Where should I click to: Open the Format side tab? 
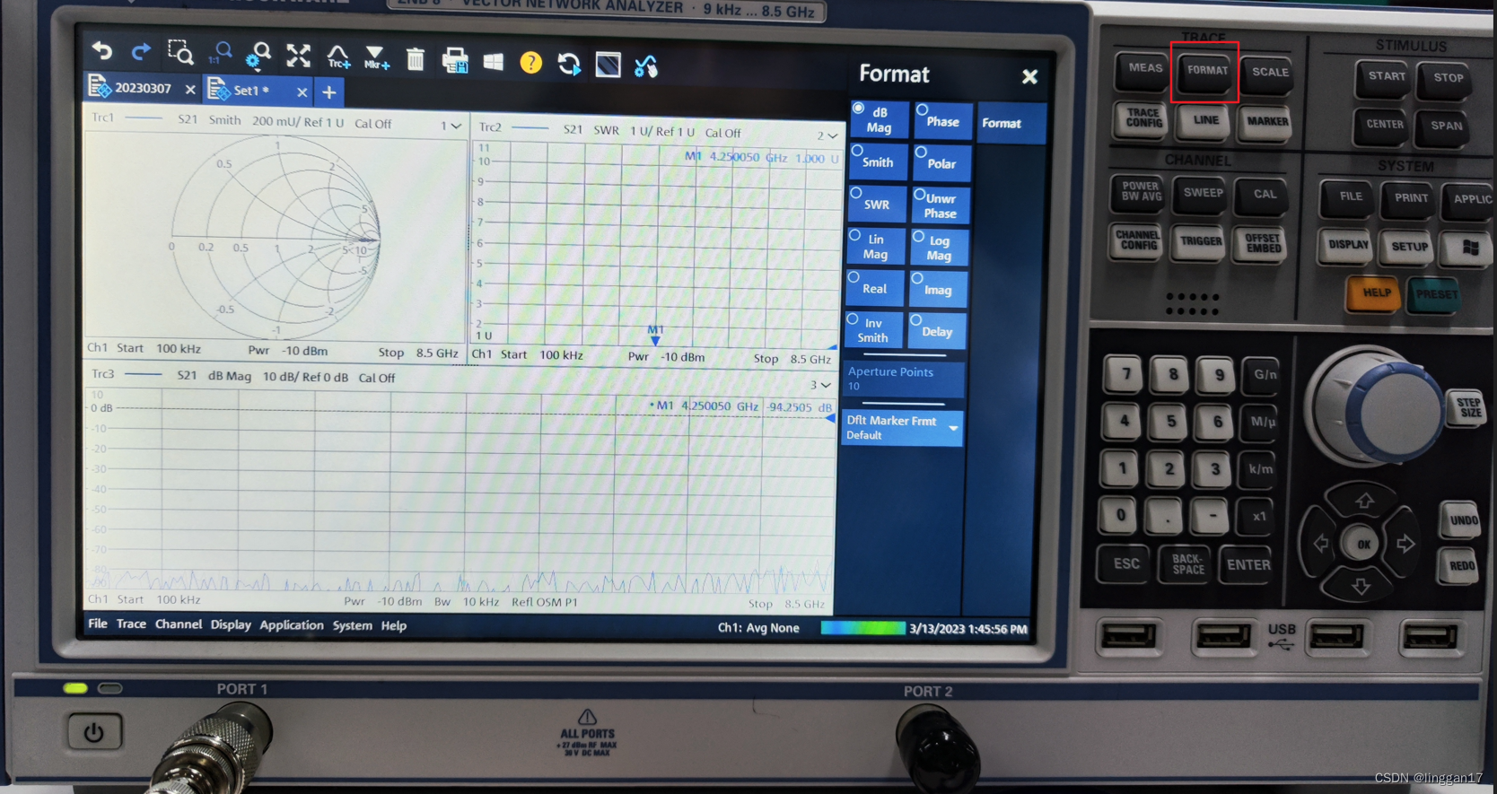pos(1011,123)
